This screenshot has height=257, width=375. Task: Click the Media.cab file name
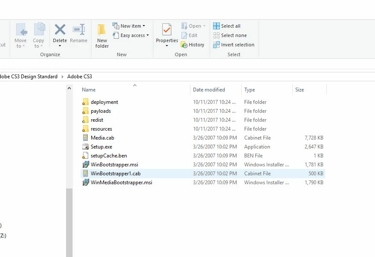pyautogui.click(x=102, y=138)
